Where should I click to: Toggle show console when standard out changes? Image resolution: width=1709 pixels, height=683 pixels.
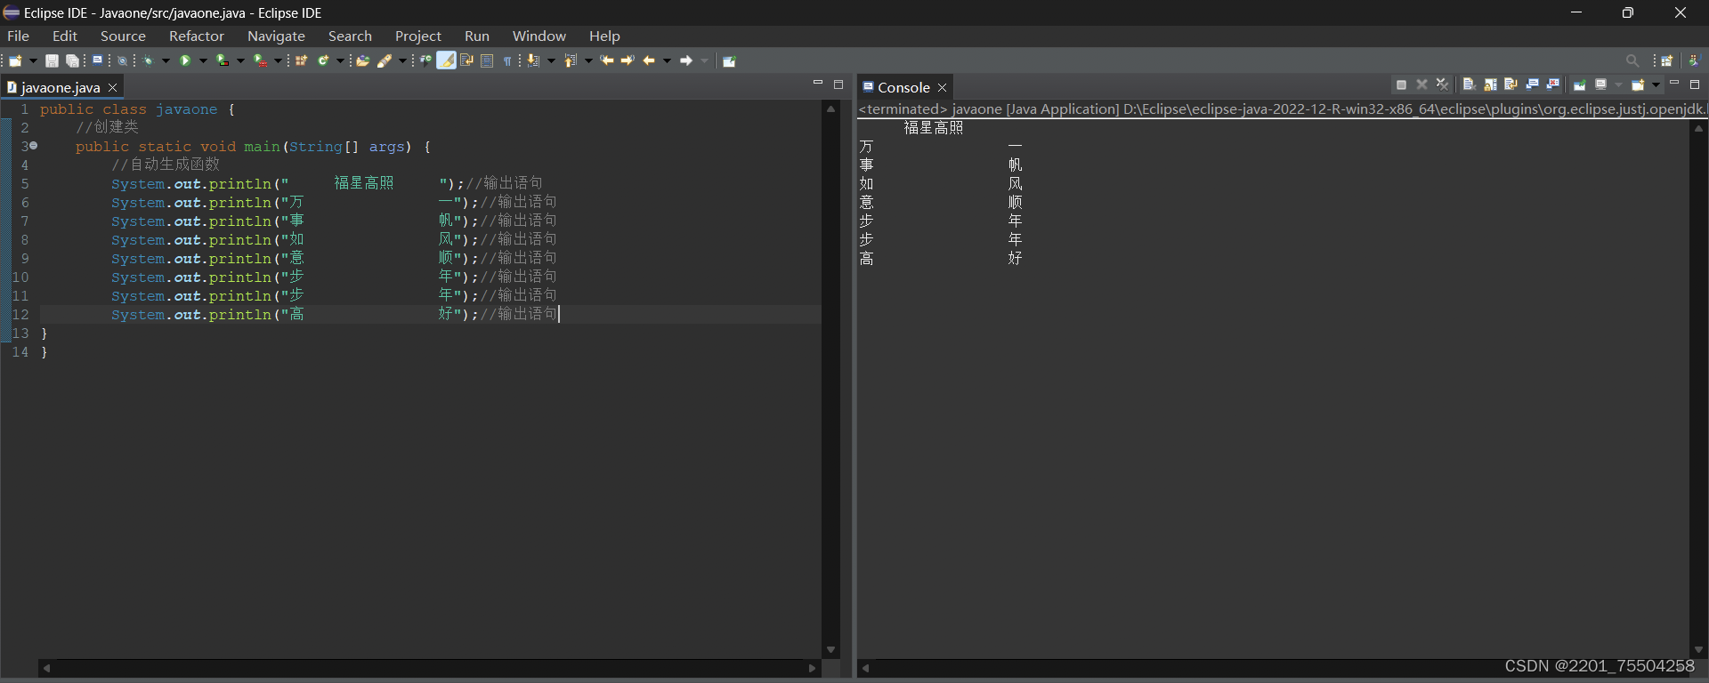pyautogui.click(x=1533, y=84)
